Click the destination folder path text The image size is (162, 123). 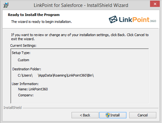click(x=56, y=75)
